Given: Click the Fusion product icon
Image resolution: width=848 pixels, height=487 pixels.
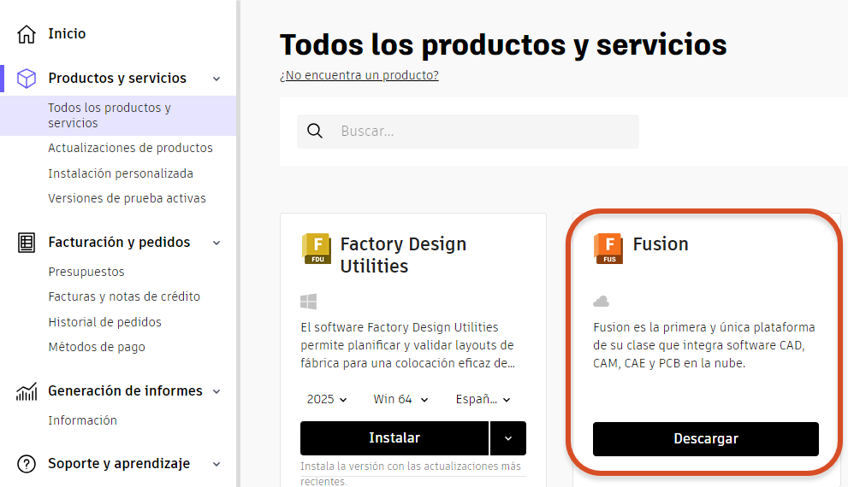Looking at the screenshot, I should 608,249.
